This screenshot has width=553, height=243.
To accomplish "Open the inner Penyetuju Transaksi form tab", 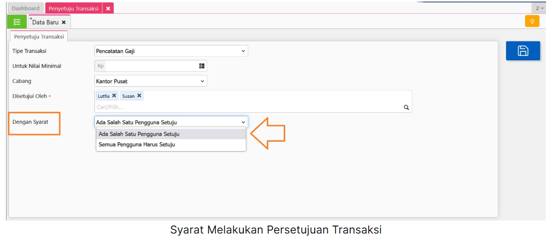I will tap(39, 36).
